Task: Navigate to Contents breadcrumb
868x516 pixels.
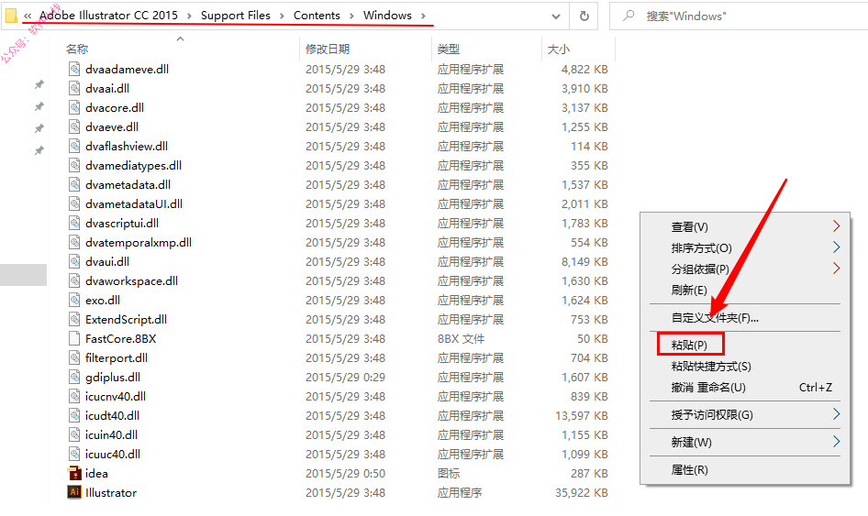Action: [317, 16]
